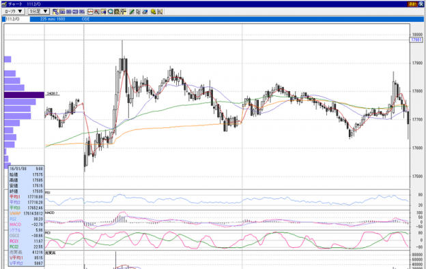Click the magnifier zoom icon
The width and height of the screenshot is (426, 269).
coord(110,12)
